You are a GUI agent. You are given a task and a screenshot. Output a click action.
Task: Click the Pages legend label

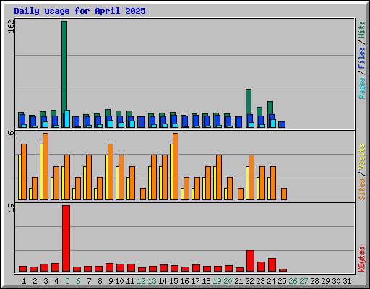(361, 88)
